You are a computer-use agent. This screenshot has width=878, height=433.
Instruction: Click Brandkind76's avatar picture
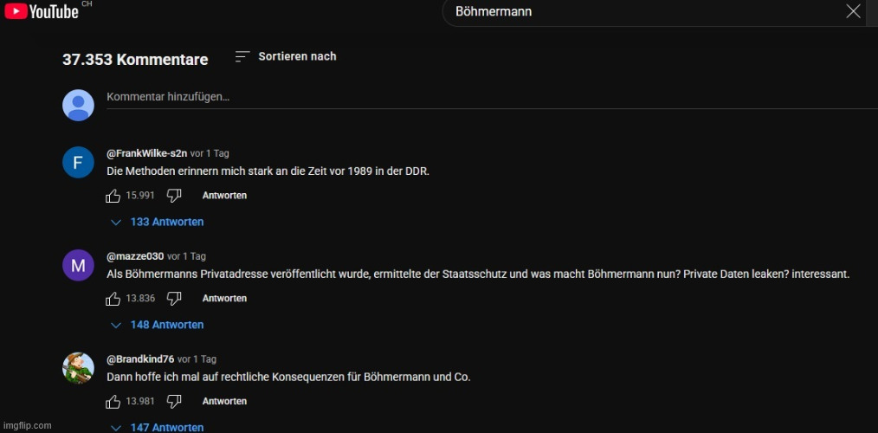(x=79, y=368)
